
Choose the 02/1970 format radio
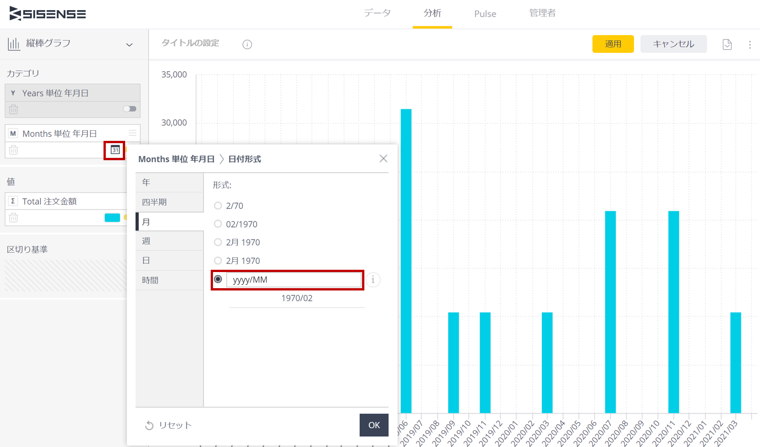[x=218, y=224]
